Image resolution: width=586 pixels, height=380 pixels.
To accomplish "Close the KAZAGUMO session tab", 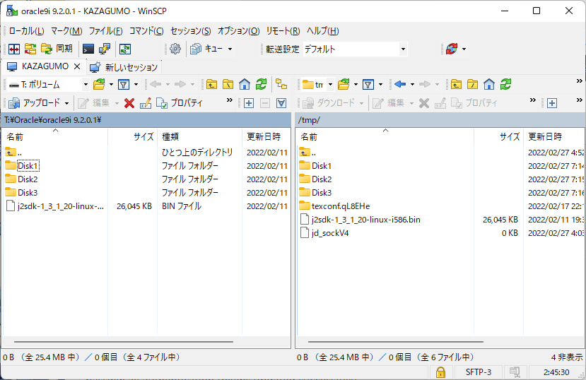I will (x=77, y=66).
